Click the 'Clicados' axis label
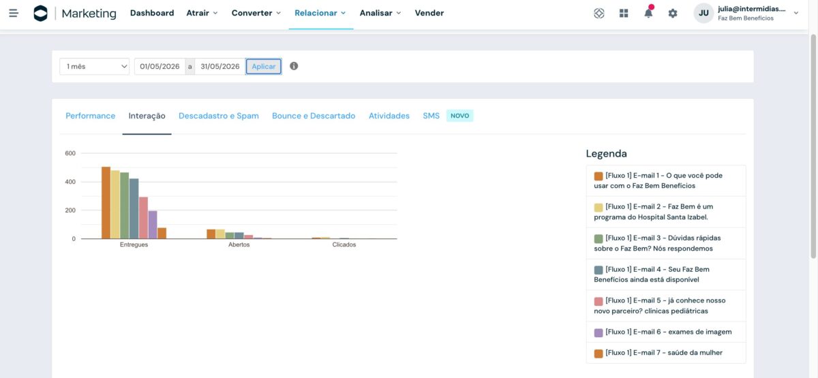The image size is (818, 378). [x=344, y=245]
